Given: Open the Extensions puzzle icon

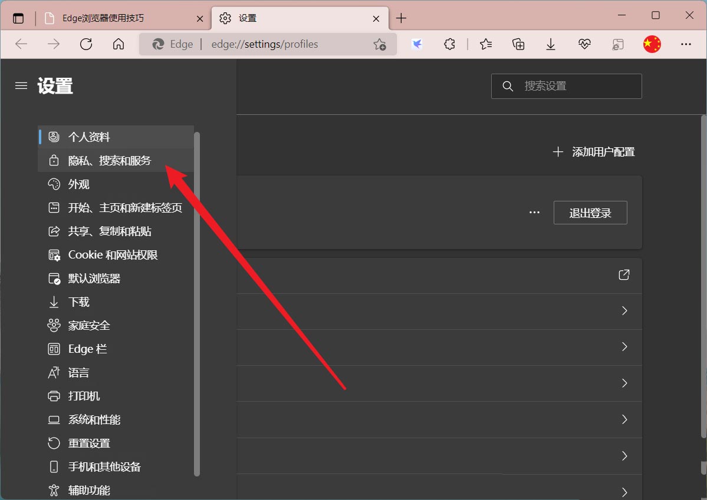Looking at the screenshot, I should (449, 44).
